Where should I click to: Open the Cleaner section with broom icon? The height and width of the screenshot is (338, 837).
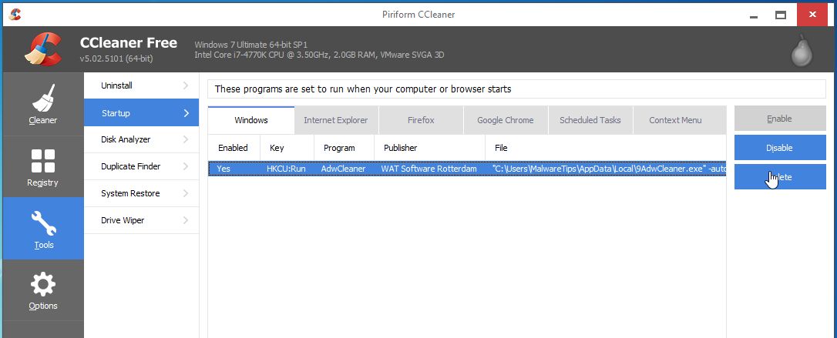(x=42, y=104)
